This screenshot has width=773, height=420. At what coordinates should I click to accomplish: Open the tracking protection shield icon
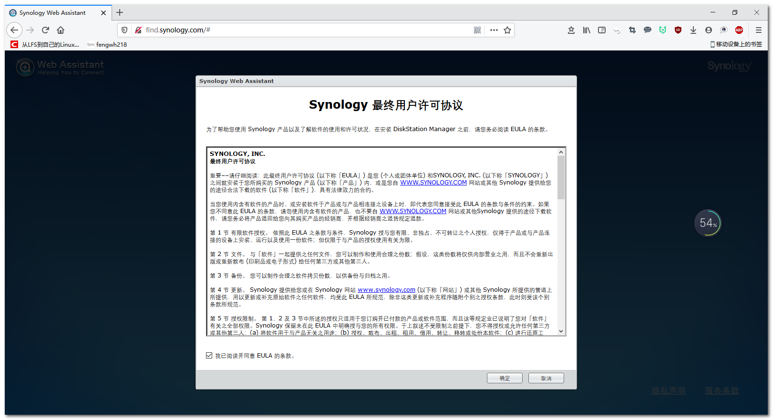click(x=124, y=30)
